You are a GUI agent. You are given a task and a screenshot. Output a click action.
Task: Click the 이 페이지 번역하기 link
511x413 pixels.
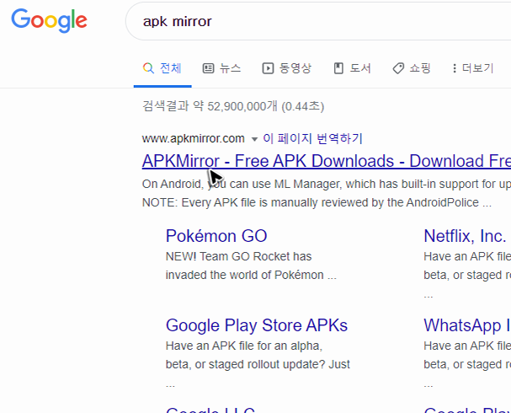point(312,138)
